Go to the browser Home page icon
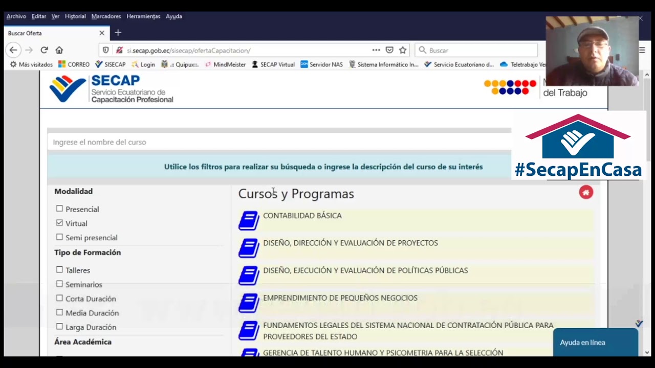This screenshot has height=368, width=655. (59, 50)
